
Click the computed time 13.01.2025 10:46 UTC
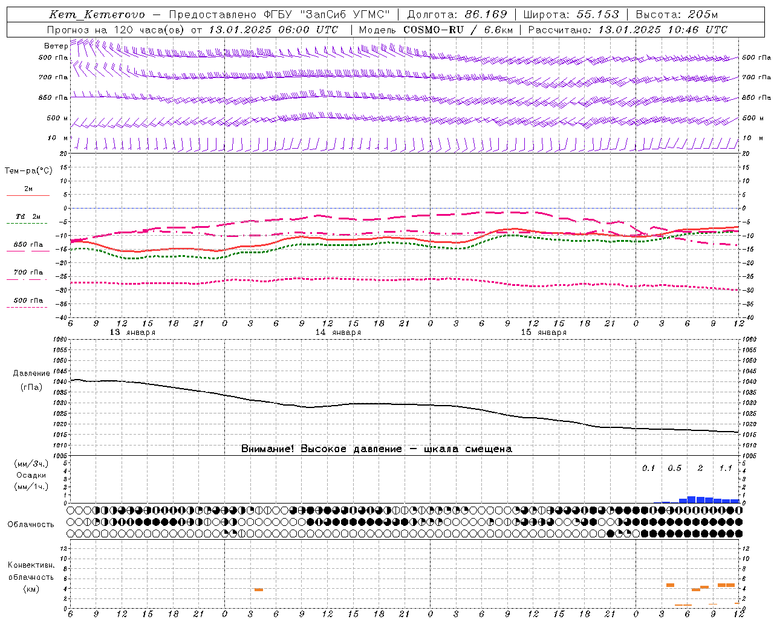(663, 30)
